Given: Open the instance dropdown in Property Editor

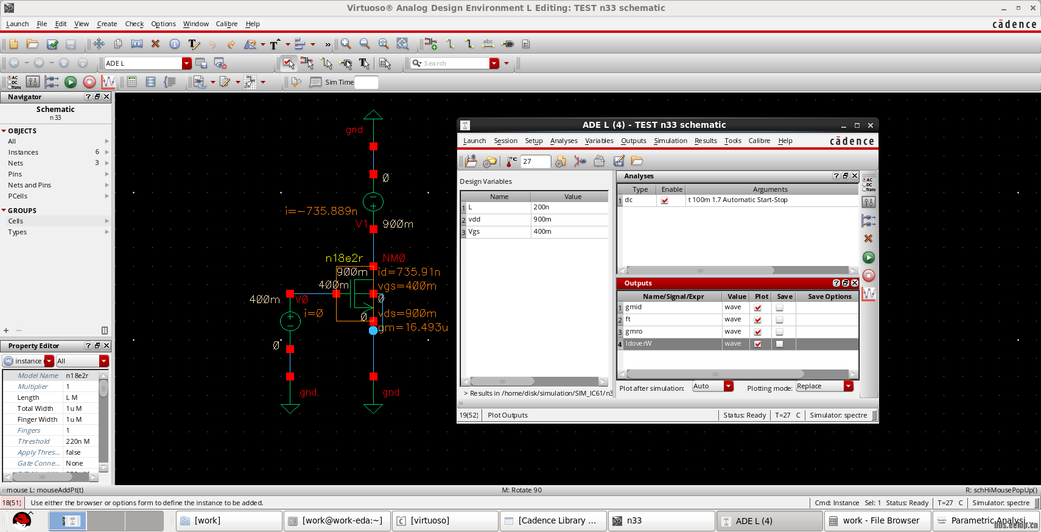Looking at the screenshot, I should (49, 361).
